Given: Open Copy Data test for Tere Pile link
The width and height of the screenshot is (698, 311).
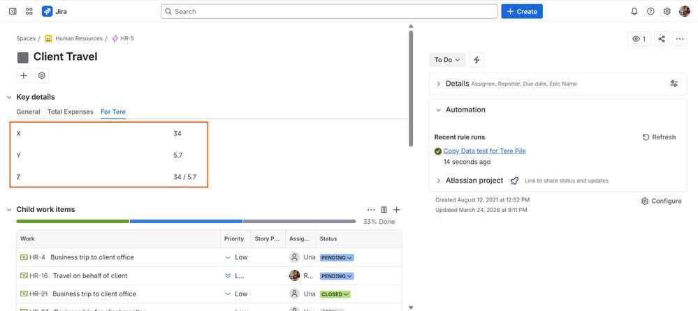Looking at the screenshot, I should pos(484,151).
